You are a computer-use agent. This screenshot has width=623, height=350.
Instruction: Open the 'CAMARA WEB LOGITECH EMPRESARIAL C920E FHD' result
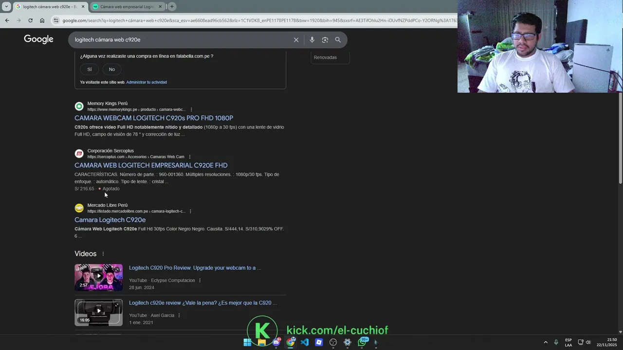click(x=151, y=165)
